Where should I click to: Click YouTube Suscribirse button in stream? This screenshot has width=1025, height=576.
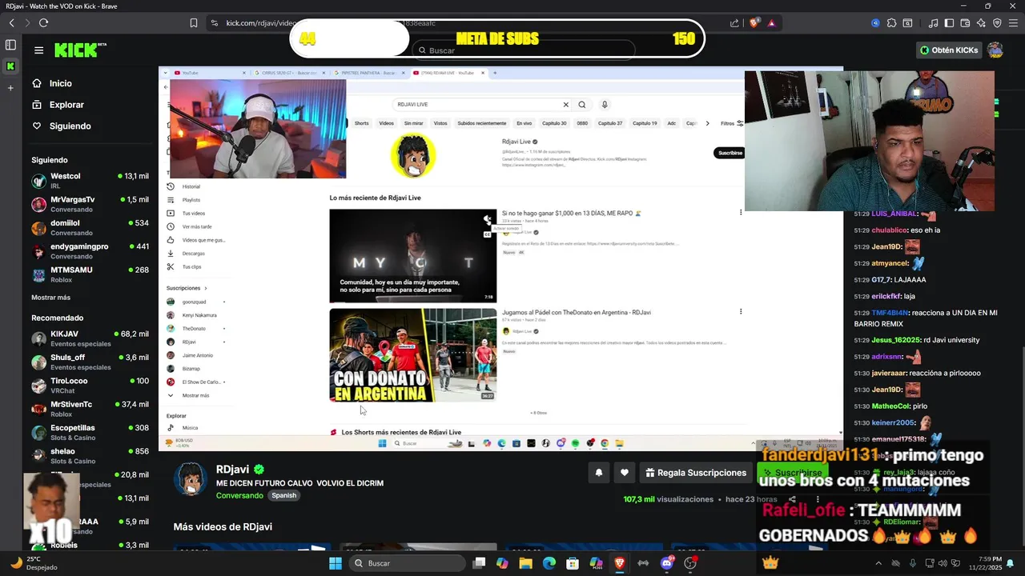(x=730, y=153)
